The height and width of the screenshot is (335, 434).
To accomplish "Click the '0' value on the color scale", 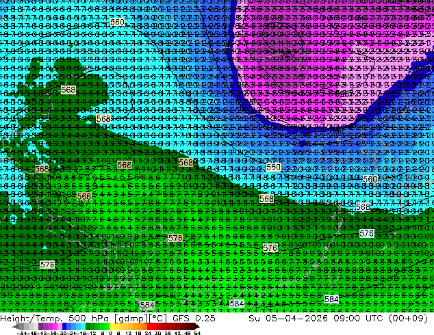I will 110,333.
